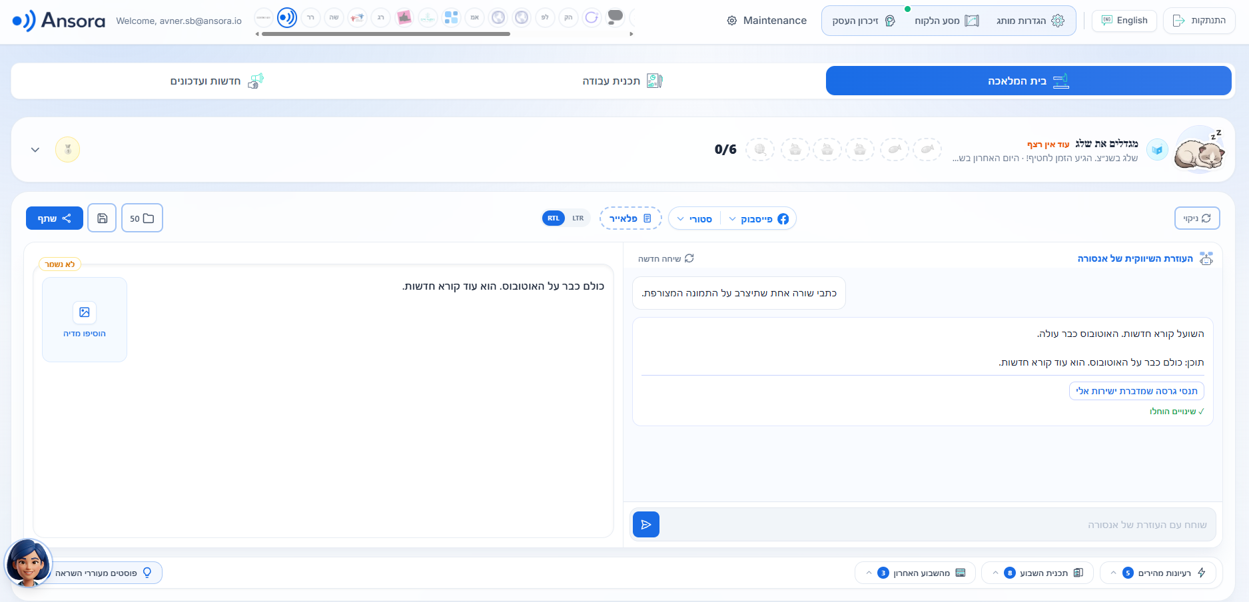Switch text direction to LTR
This screenshot has height=602, width=1249.
[578, 218]
